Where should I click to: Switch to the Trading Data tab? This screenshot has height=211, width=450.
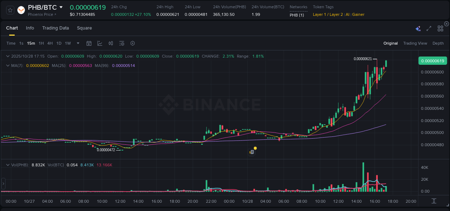click(55, 28)
